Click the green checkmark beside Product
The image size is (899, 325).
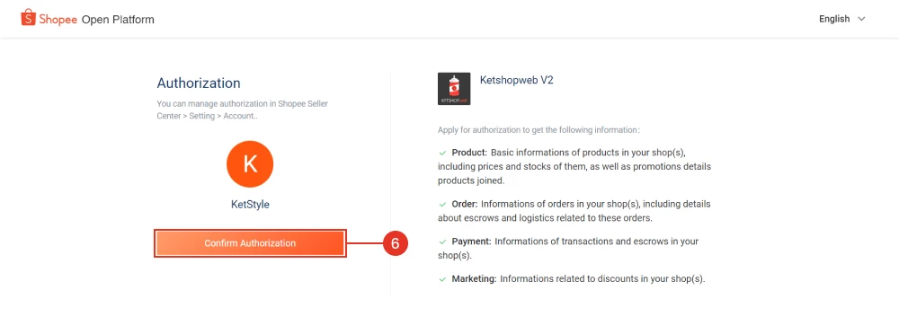click(x=442, y=154)
